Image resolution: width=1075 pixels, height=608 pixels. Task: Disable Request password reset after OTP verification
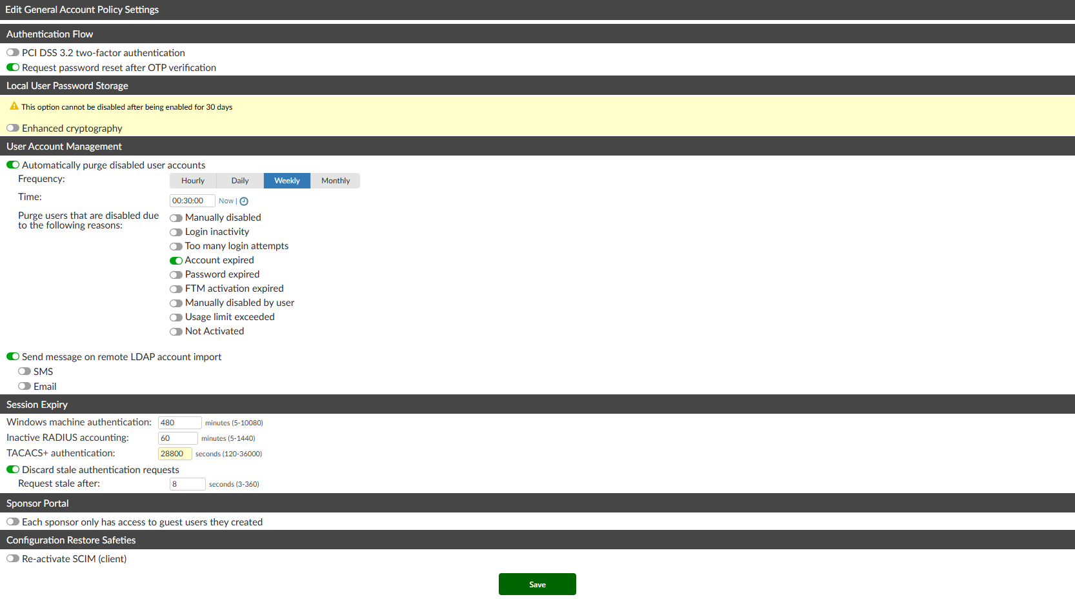tap(13, 68)
